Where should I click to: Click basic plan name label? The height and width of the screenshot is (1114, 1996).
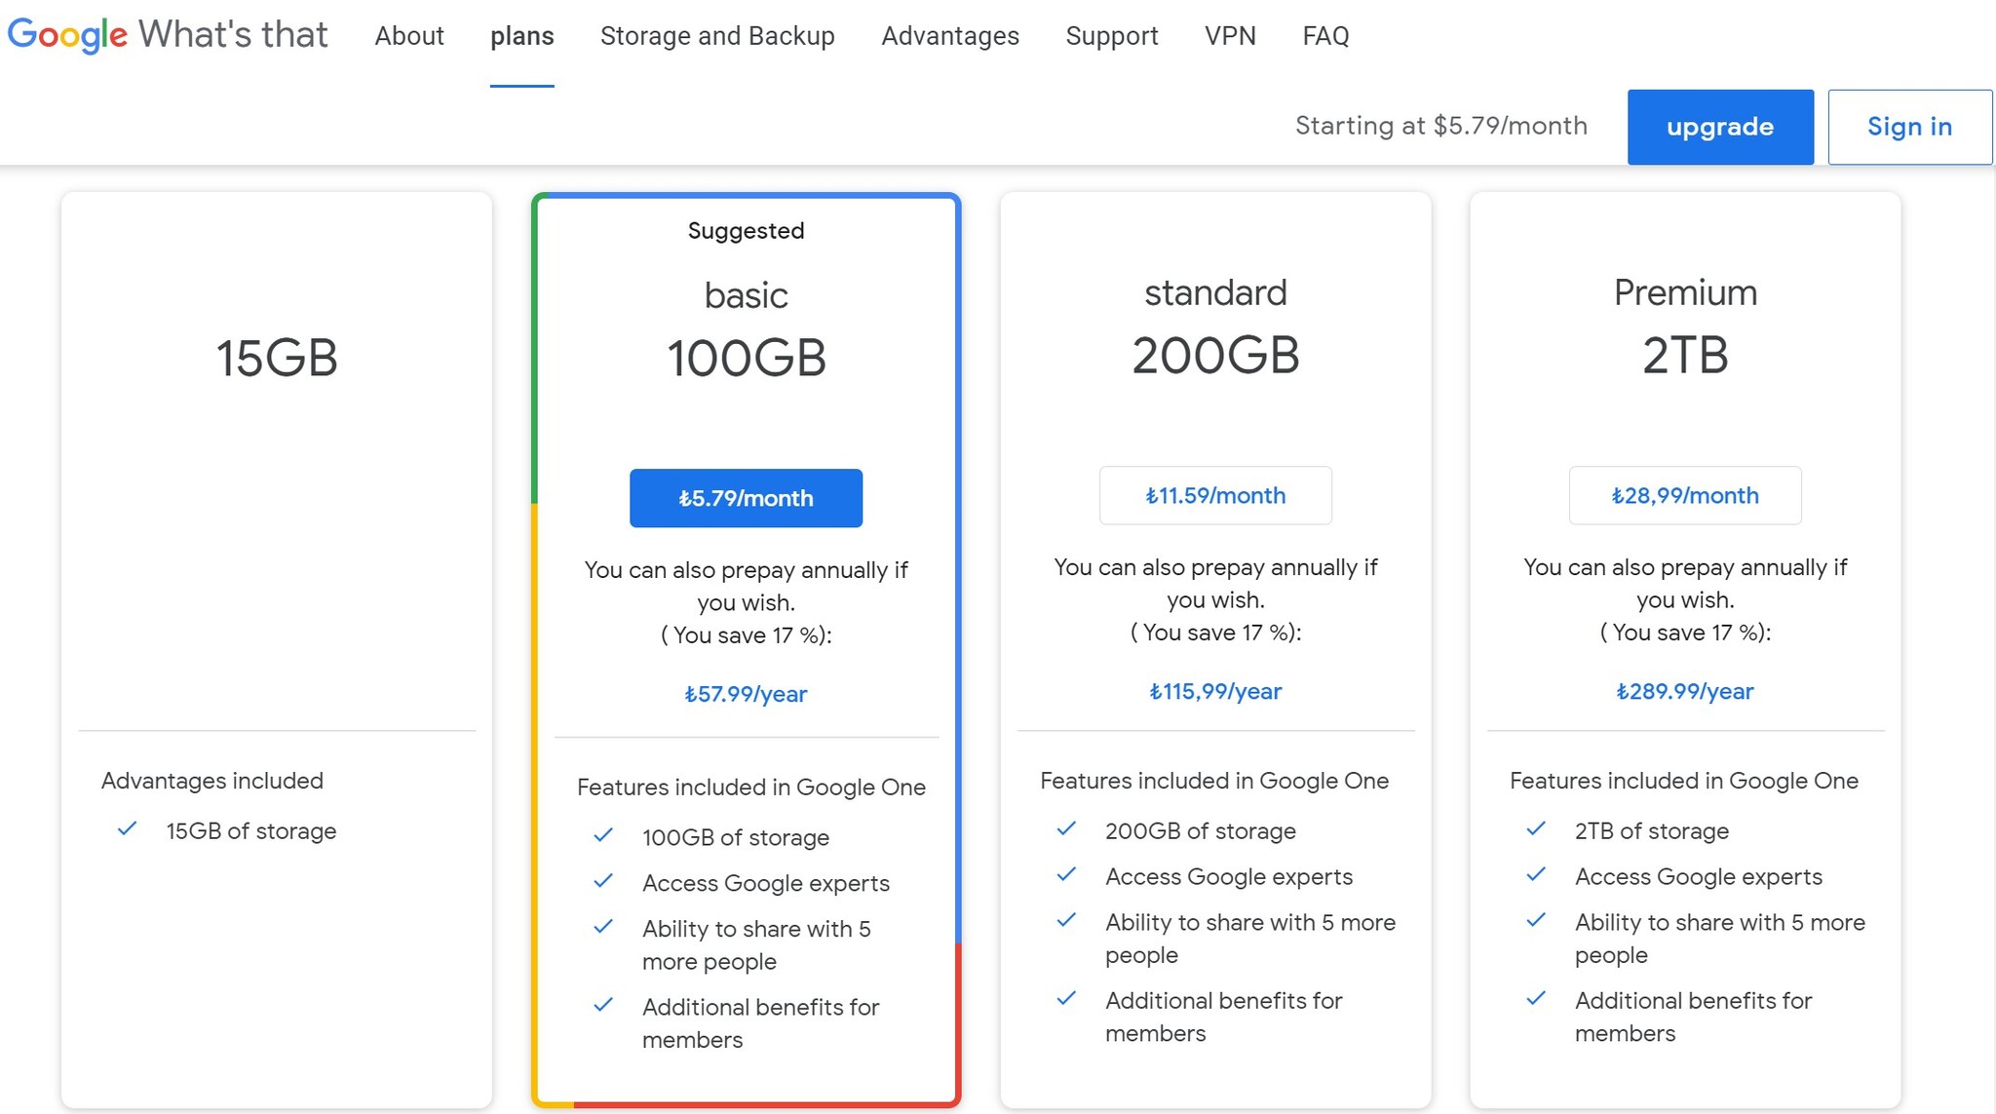(746, 295)
